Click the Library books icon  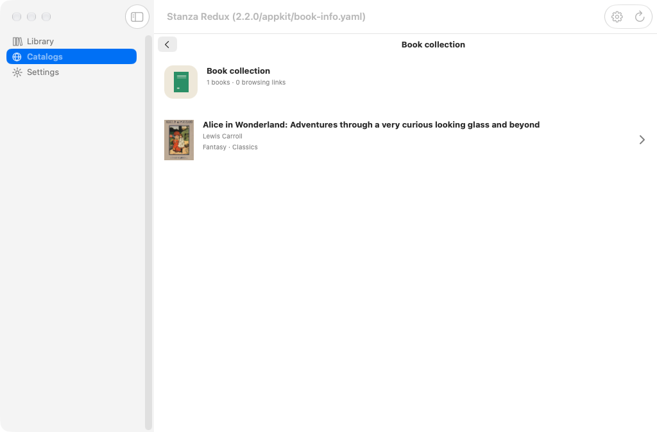click(x=17, y=41)
